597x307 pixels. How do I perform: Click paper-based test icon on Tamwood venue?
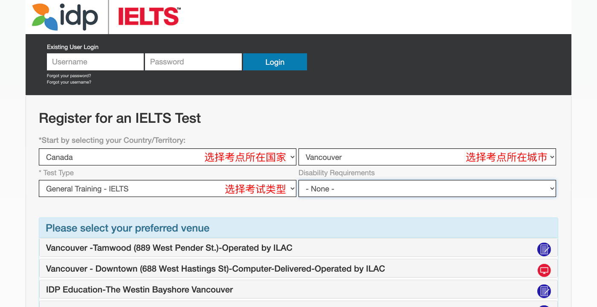pos(544,249)
